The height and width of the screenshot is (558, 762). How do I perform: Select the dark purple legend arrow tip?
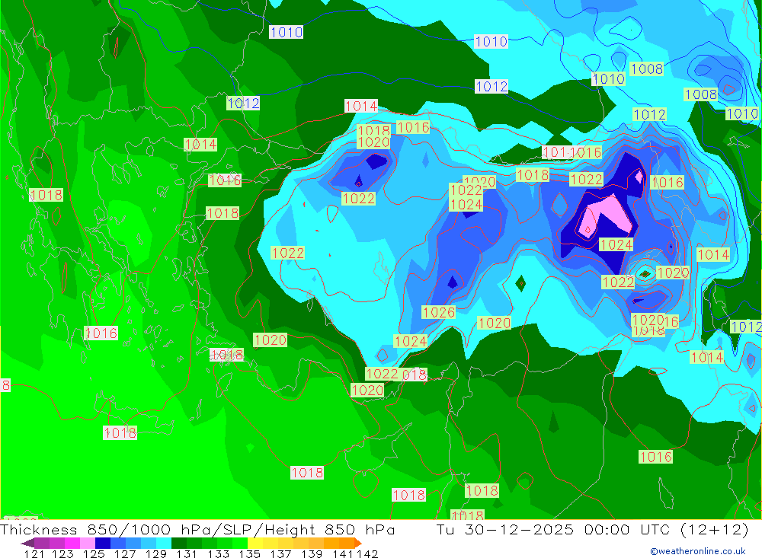coord(27,543)
